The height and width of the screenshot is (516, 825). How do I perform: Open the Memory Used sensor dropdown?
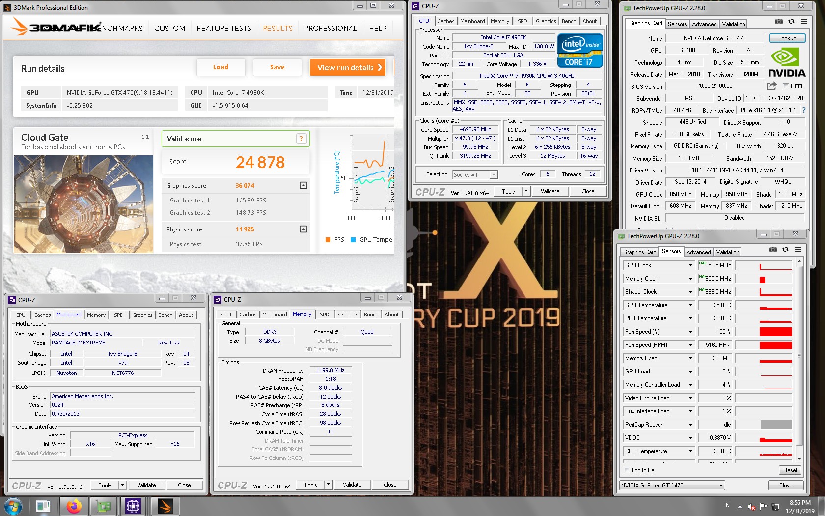pos(690,358)
